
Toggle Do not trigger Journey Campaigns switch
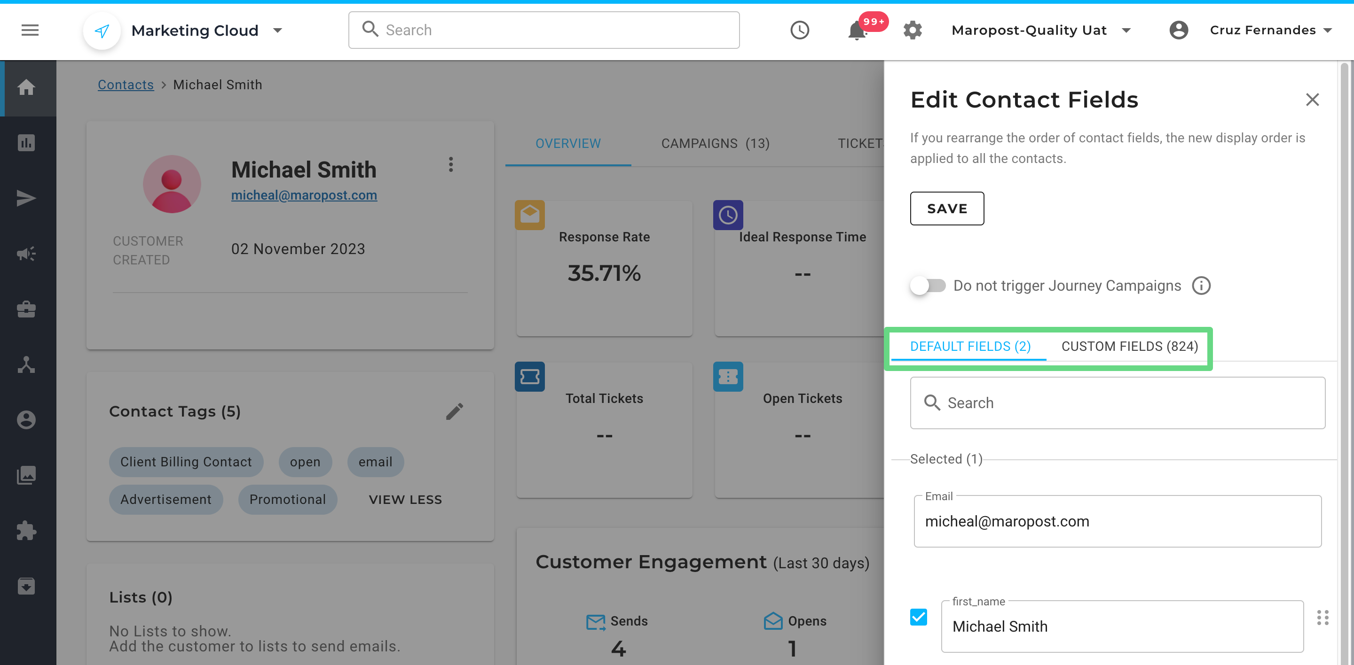pos(928,286)
